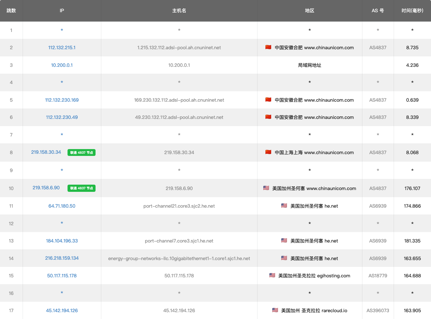
Task: Click the 163.905 latency value
Action: [x=412, y=310]
